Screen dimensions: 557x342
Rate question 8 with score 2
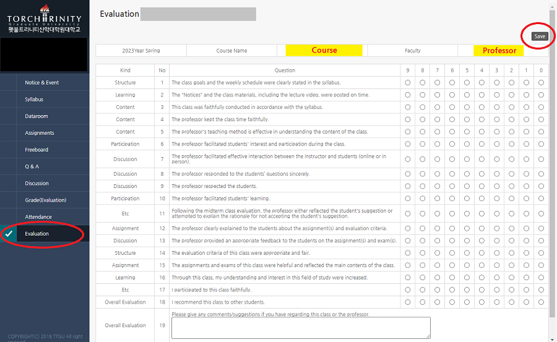click(x=511, y=174)
